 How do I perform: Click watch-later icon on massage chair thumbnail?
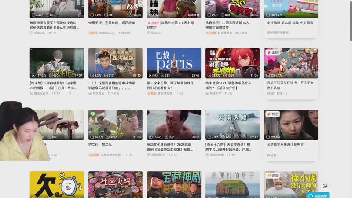coord(80,15)
